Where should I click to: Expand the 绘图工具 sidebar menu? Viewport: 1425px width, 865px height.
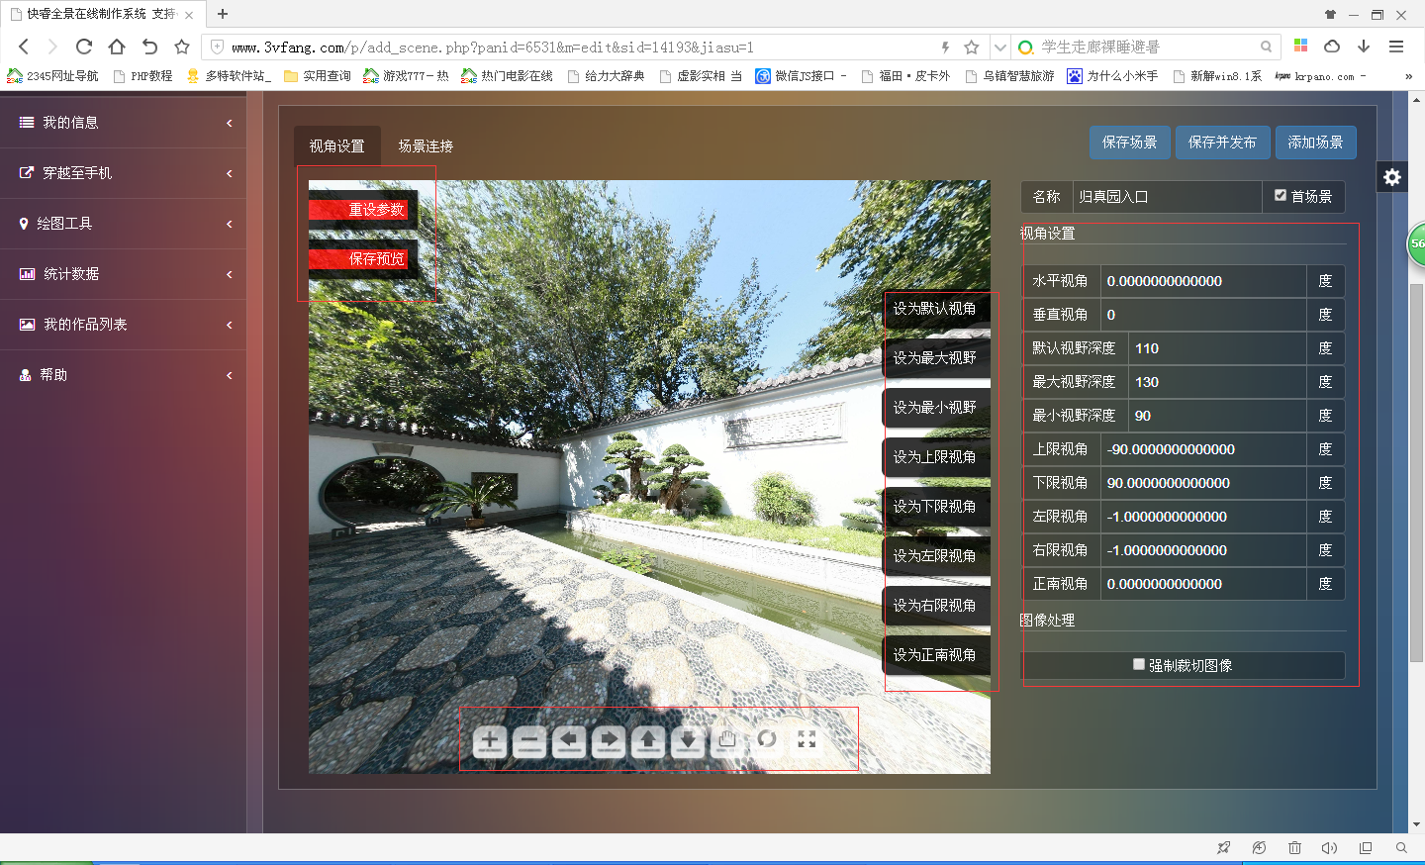pyautogui.click(x=123, y=224)
